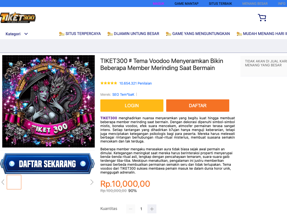Screen dimensions: 287x215
Task: Click the five-star rating icons
Action: [x=109, y=83]
